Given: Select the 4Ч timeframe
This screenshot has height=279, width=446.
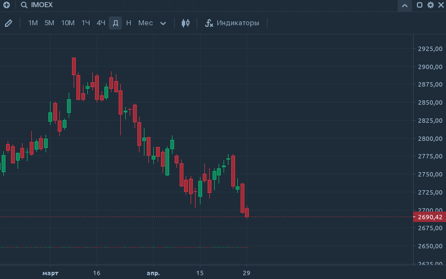Looking at the screenshot, I should [101, 23].
